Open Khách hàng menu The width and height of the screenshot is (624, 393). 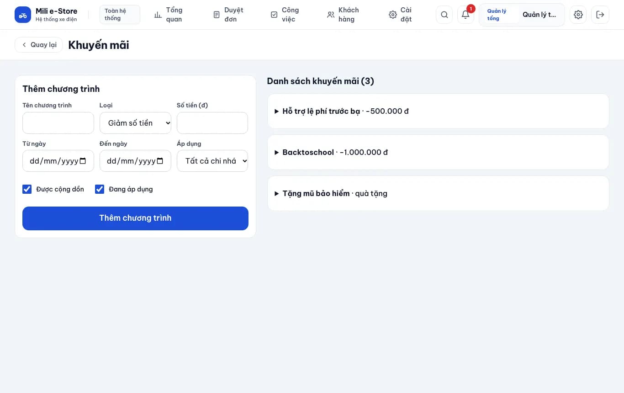click(343, 15)
